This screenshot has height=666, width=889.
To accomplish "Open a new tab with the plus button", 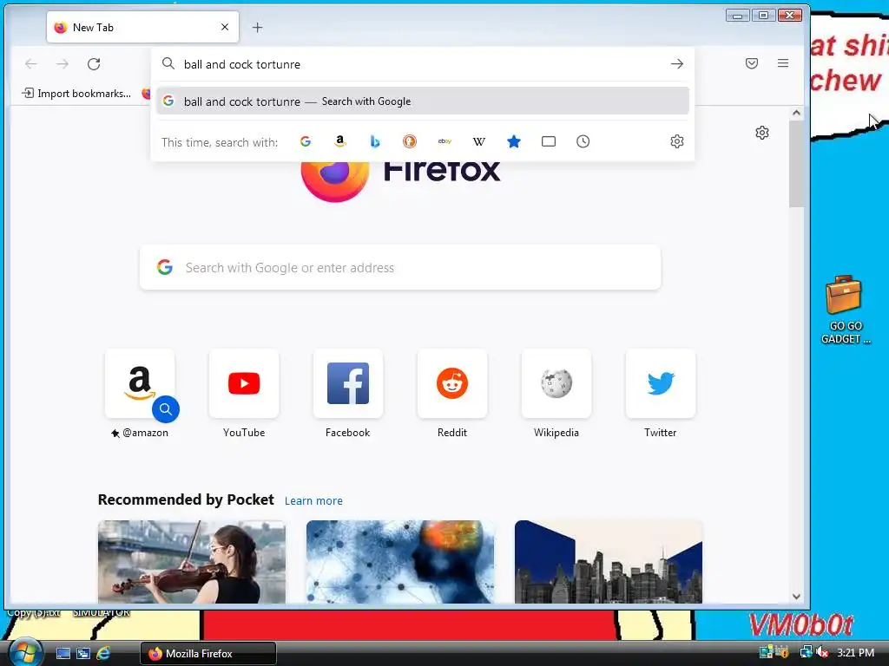I will click(x=257, y=27).
